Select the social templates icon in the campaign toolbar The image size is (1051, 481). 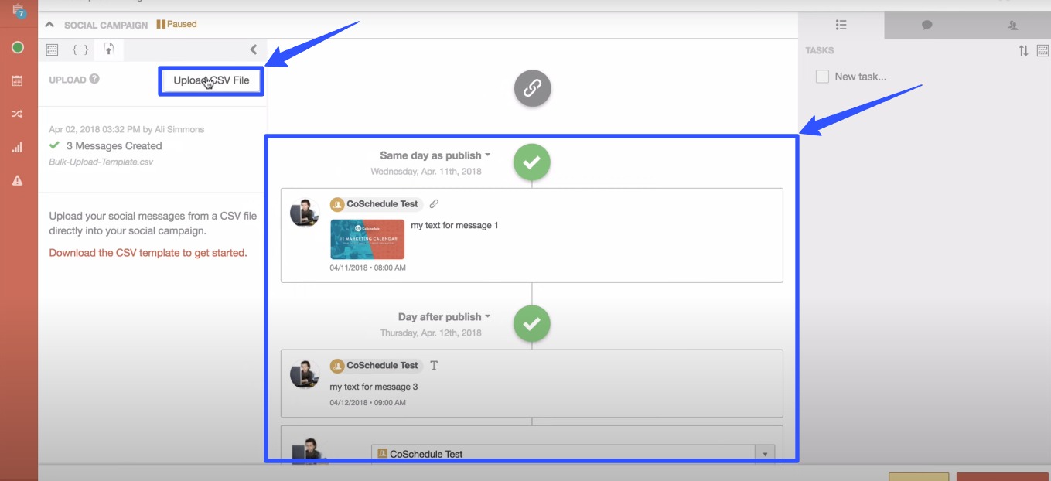click(x=52, y=49)
